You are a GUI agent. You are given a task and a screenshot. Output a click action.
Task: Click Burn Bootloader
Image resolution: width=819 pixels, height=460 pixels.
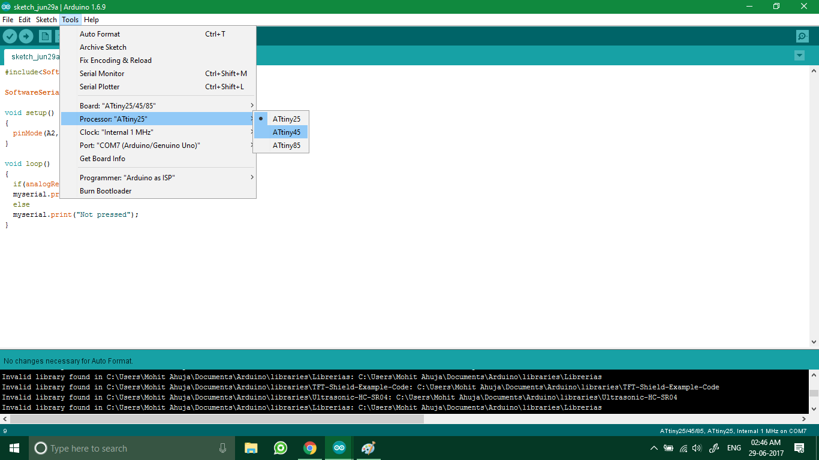point(158,191)
